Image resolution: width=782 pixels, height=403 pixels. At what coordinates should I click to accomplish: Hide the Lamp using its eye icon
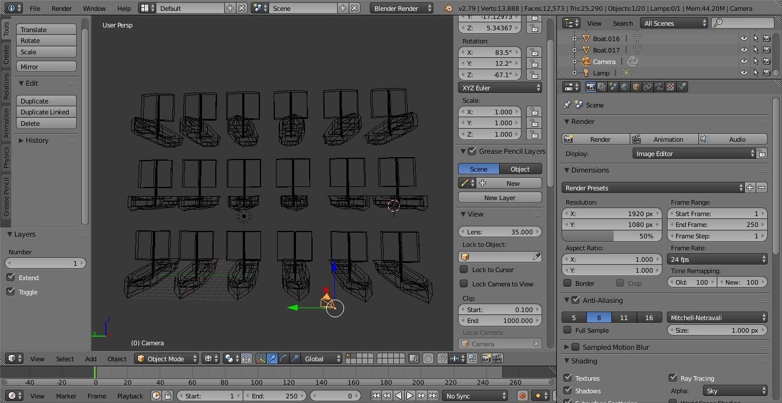(744, 73)
